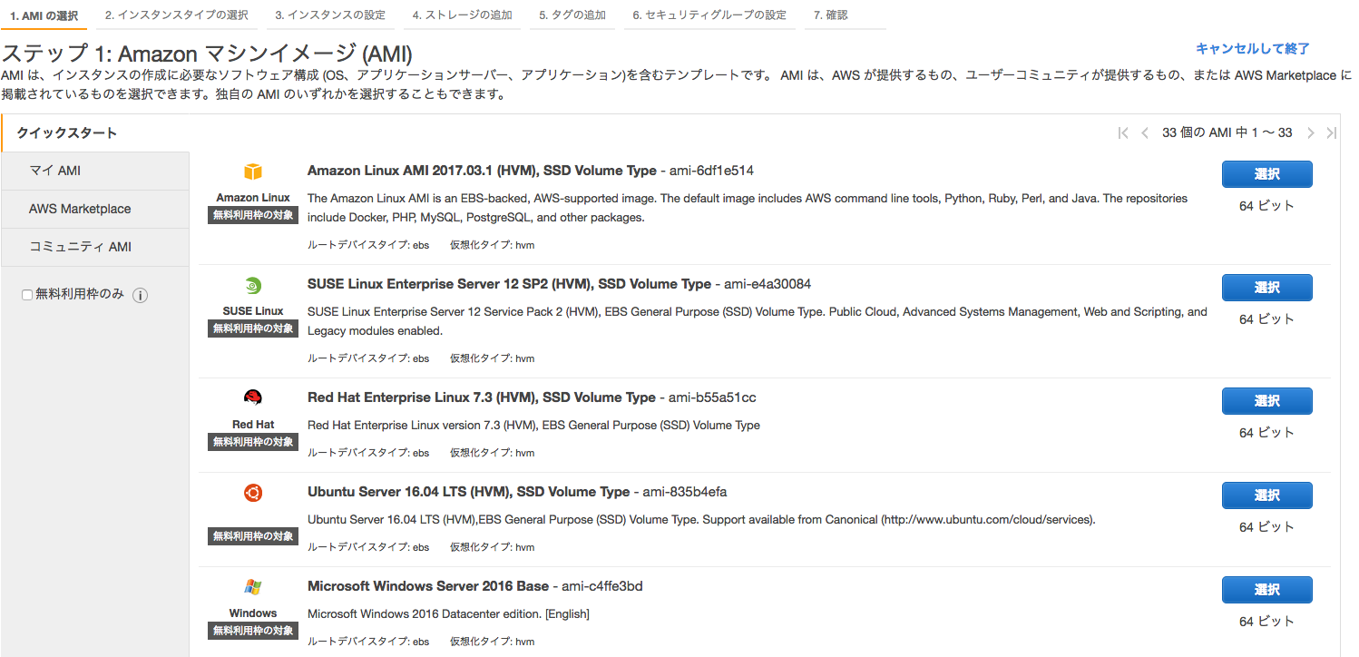This screenshot has width=1359, height=657.
Task: Click the Red Hat logo icon
Action: pos(252,398)
